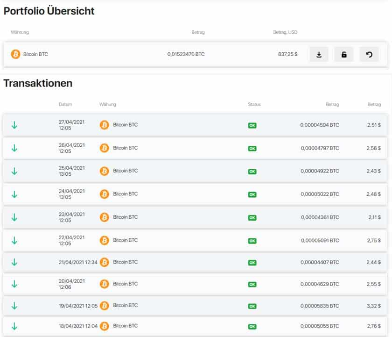This screenshot has width=392, height=337.
Task: Click the amount 0,00004407 BTC
Action: click(320, 262)
